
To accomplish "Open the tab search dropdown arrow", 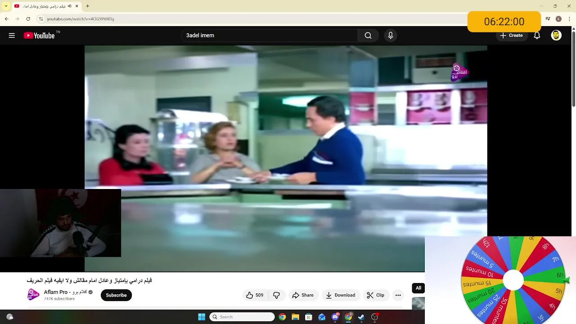I will [x=6, y=6].
